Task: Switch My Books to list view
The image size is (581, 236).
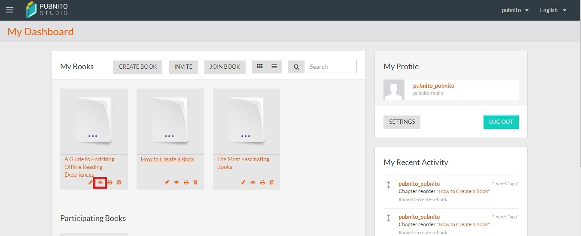Action: click(274, 67)
